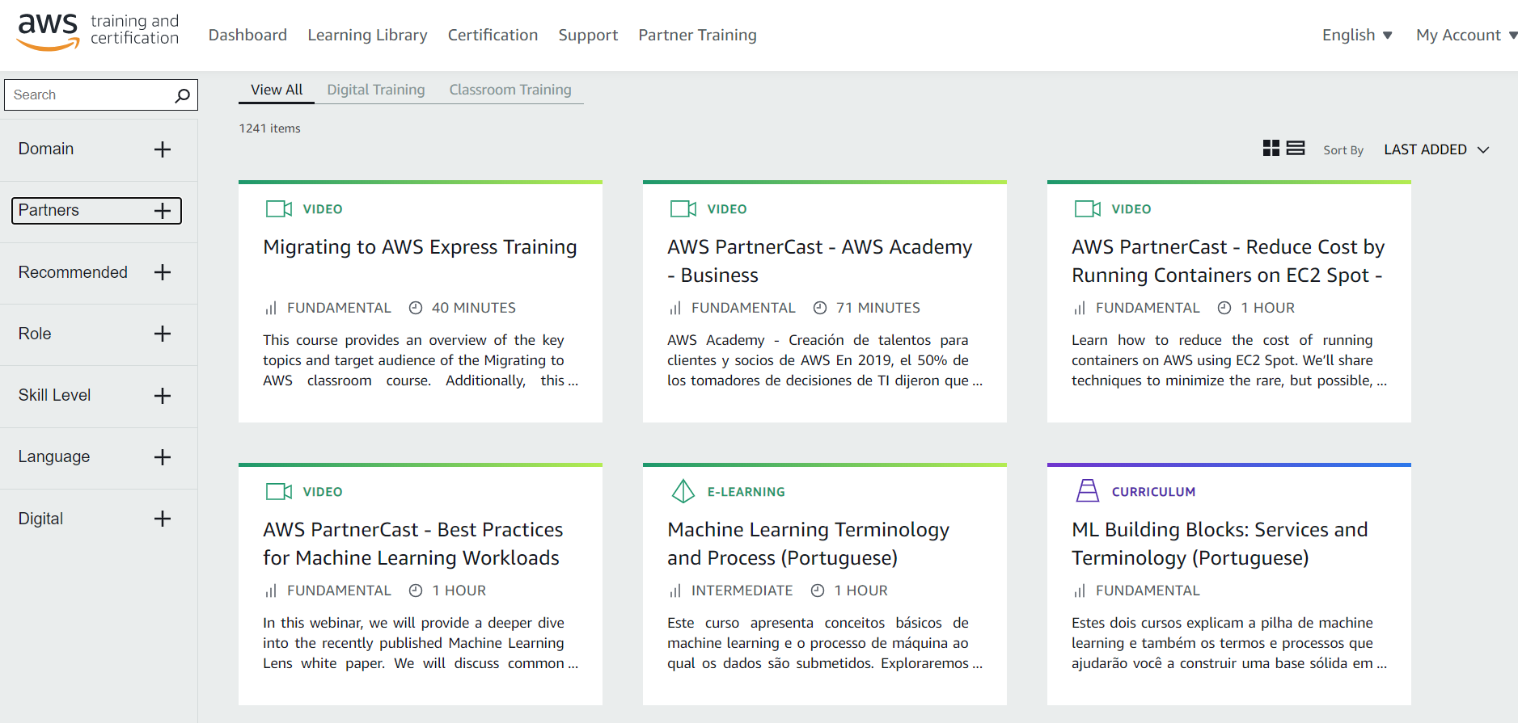Screen dimensions: 1518x723
Task: Click the AWS training and certification logo
Action: tap(98, 32)
